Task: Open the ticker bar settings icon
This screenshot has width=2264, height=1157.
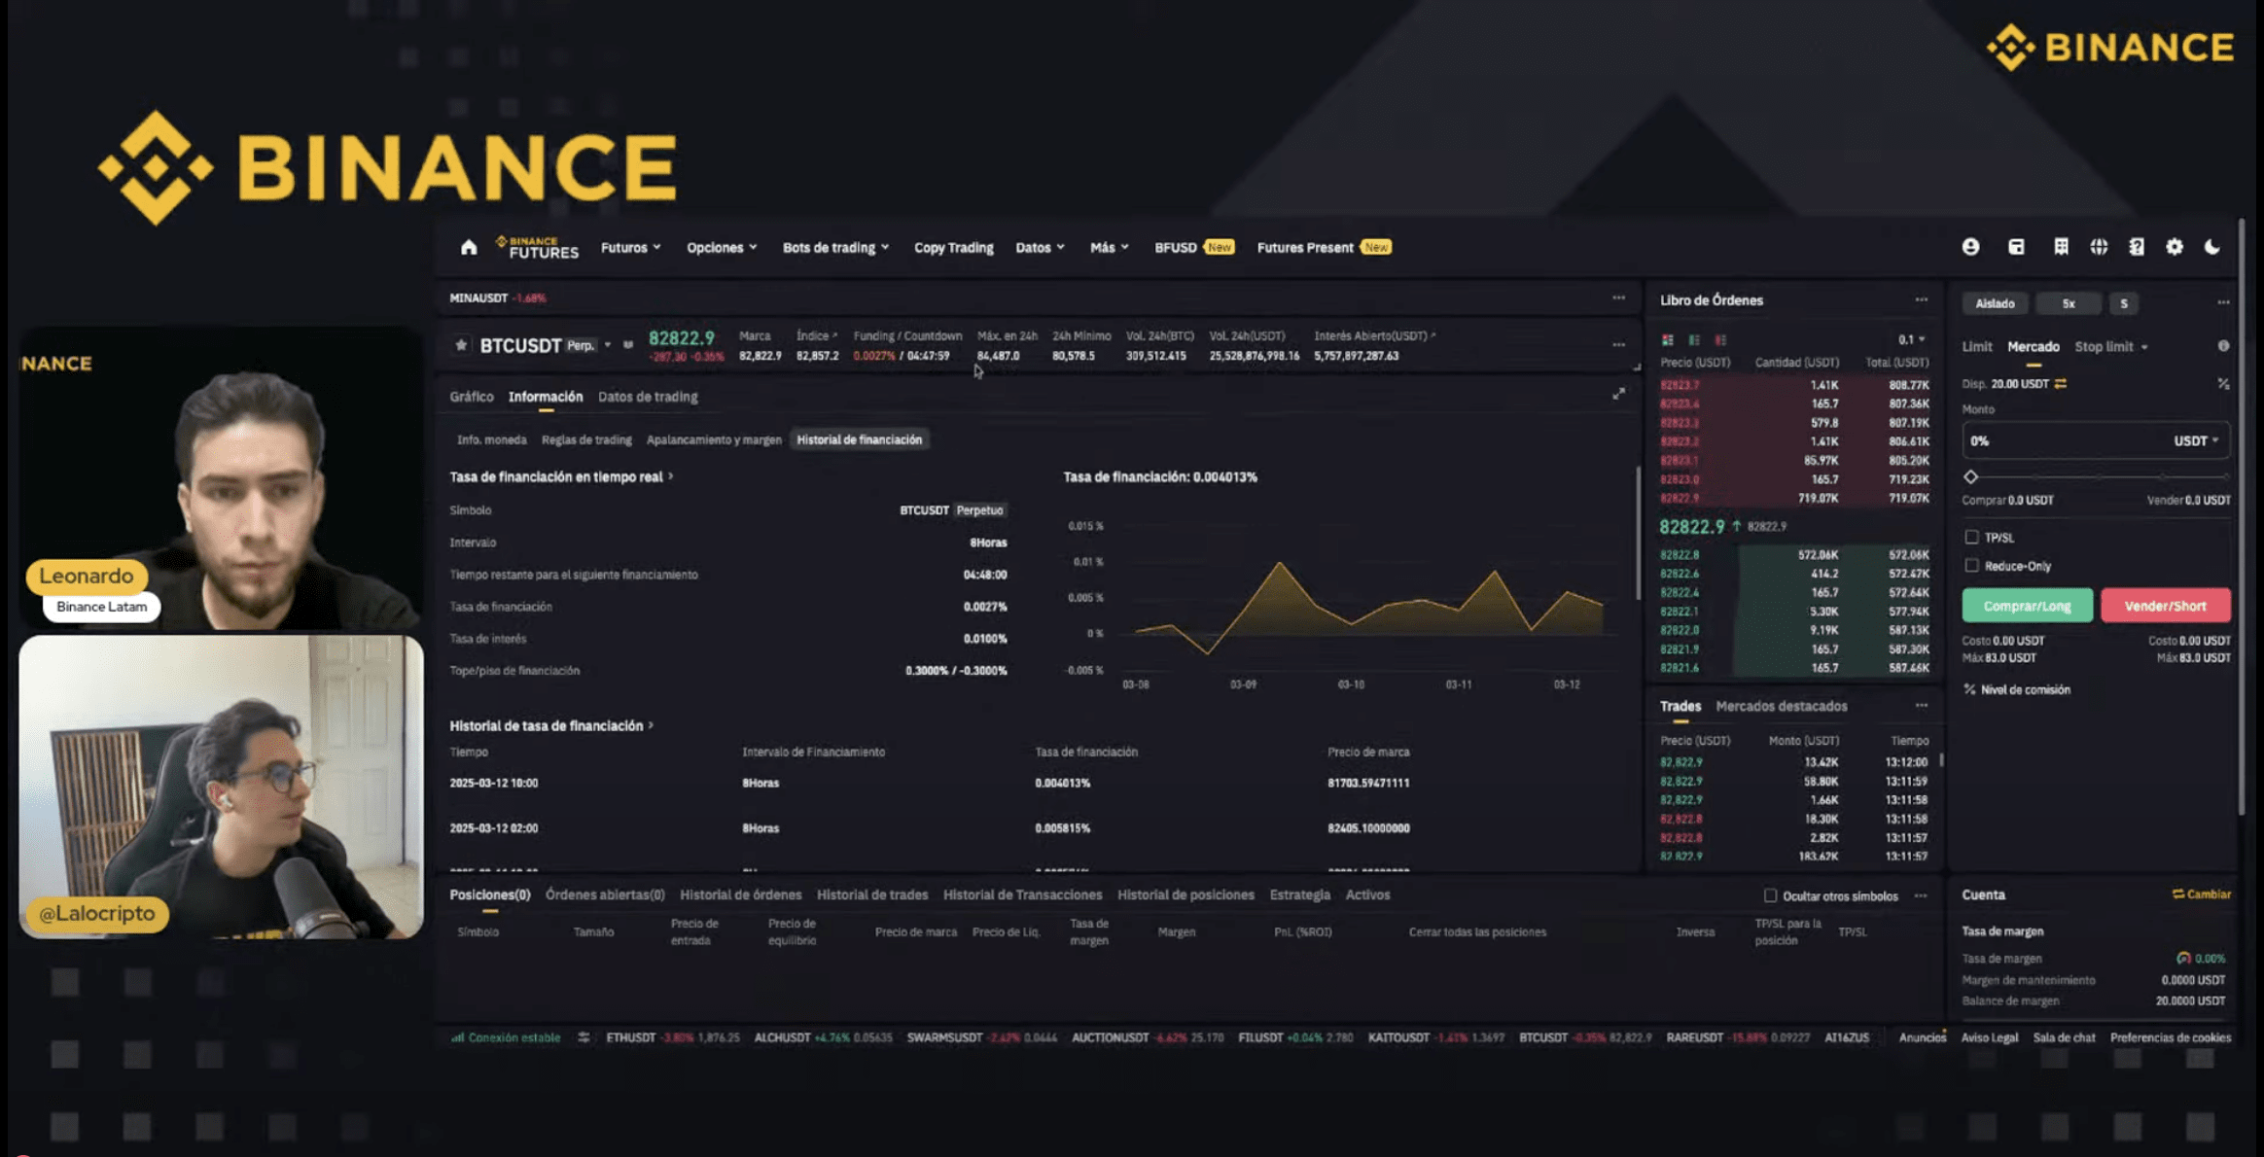Action: coord(584,1037)
